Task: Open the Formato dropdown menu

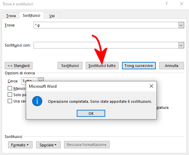Action: [x=20, y=145]
